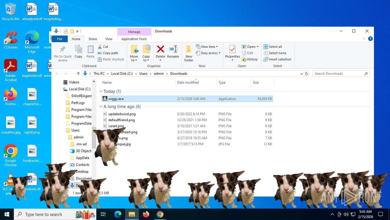This screenshot has width=390, height=220.
Task: Click the Windows Start button
Action: [x=7, y=214]
